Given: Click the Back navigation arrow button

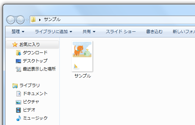Looking at the screenshot, I should (x=11, y=20).
